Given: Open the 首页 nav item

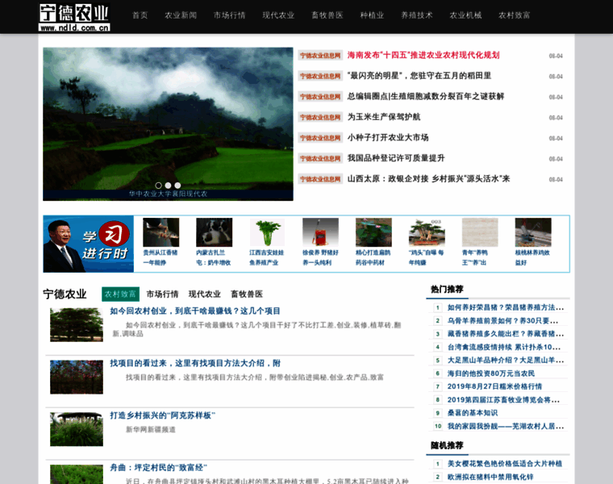Looking at the screenshot, I should [x=140, y=15].
